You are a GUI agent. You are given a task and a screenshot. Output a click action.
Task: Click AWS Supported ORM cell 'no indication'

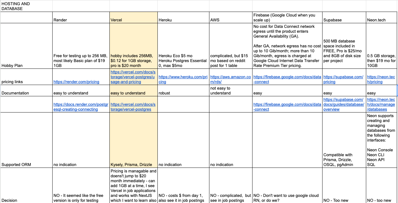[x=231, y=140]
